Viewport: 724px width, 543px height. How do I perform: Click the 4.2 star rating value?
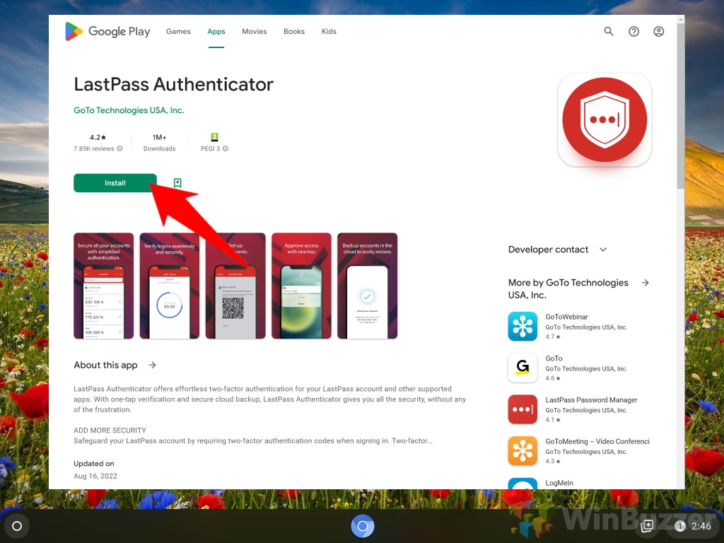pos(98,138)
